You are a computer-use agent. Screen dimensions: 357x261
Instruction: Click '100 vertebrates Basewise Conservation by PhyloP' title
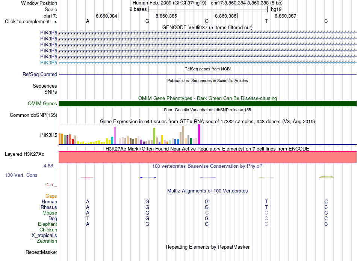[207, 166]
